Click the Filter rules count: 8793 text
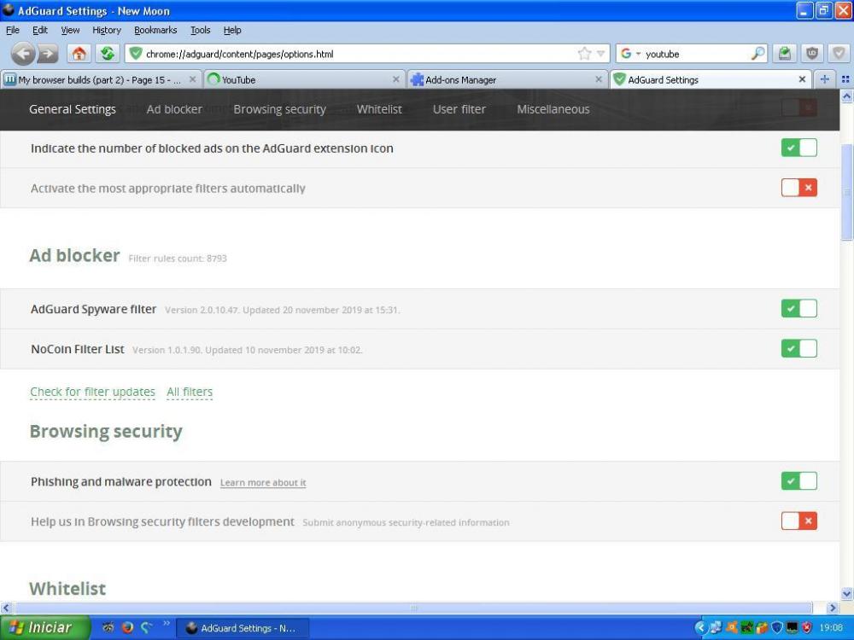 coord(178,259)
